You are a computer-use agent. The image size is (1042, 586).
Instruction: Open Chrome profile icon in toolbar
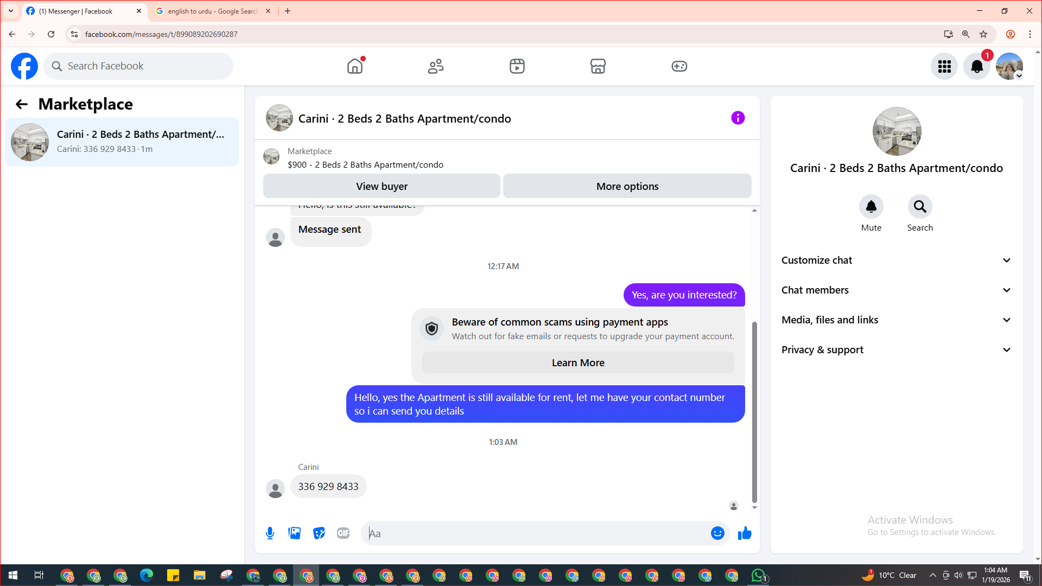1011,34
